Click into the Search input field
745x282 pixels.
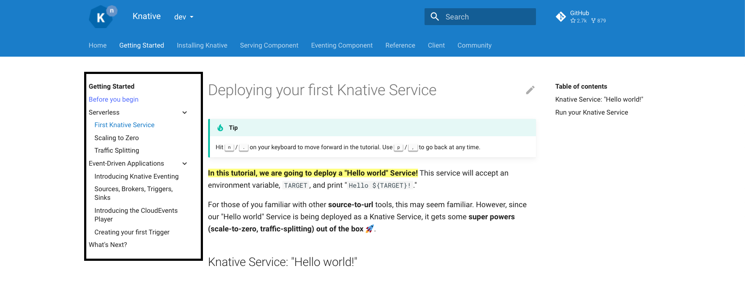(480, 17)
